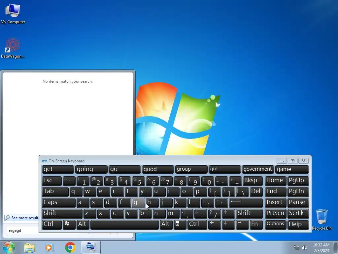Image resolution: width=338 pixels, height=254 pixels.
Task: Select On-Screen Keyboard taskbar button
Action: tap(90, 247)
